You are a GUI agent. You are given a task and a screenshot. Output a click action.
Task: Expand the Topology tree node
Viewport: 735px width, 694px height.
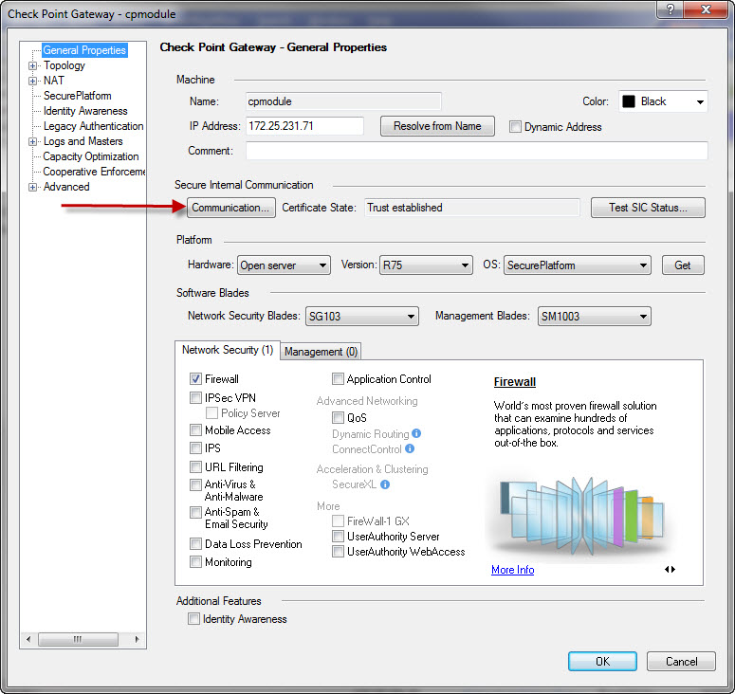pos(32,65)
